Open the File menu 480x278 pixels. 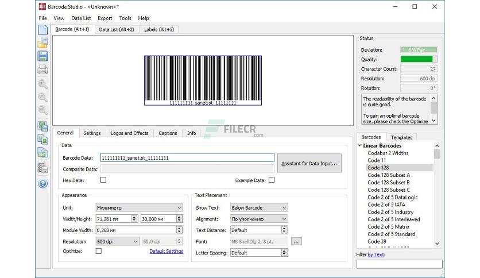click(x=43, y=18)
